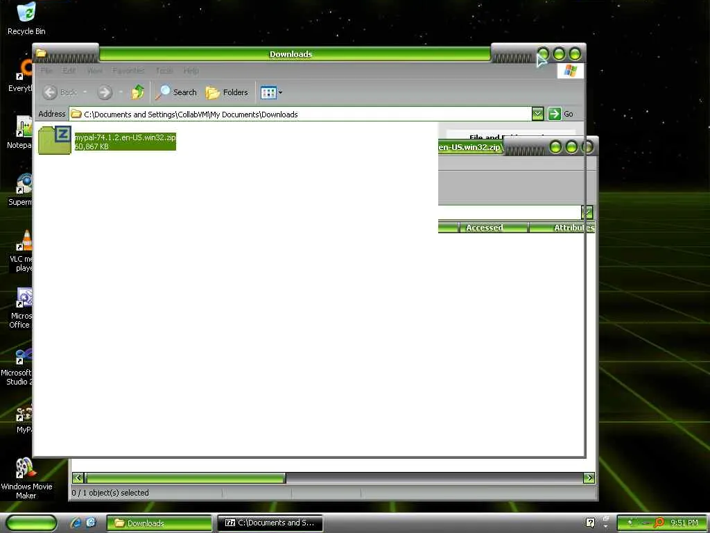Click the orange magnifier tray icon
This screenshot has height=533, width=710.
pyautogui.click(x=660, y=523)
